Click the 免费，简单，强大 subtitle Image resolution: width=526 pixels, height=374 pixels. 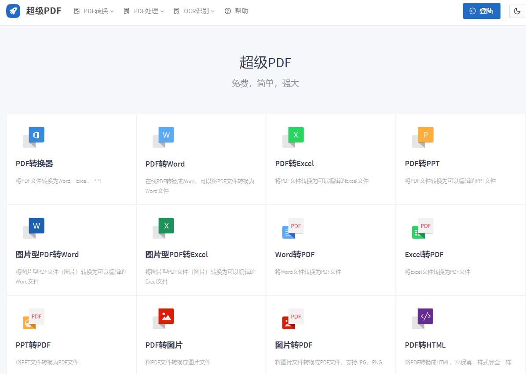[265, 83]
